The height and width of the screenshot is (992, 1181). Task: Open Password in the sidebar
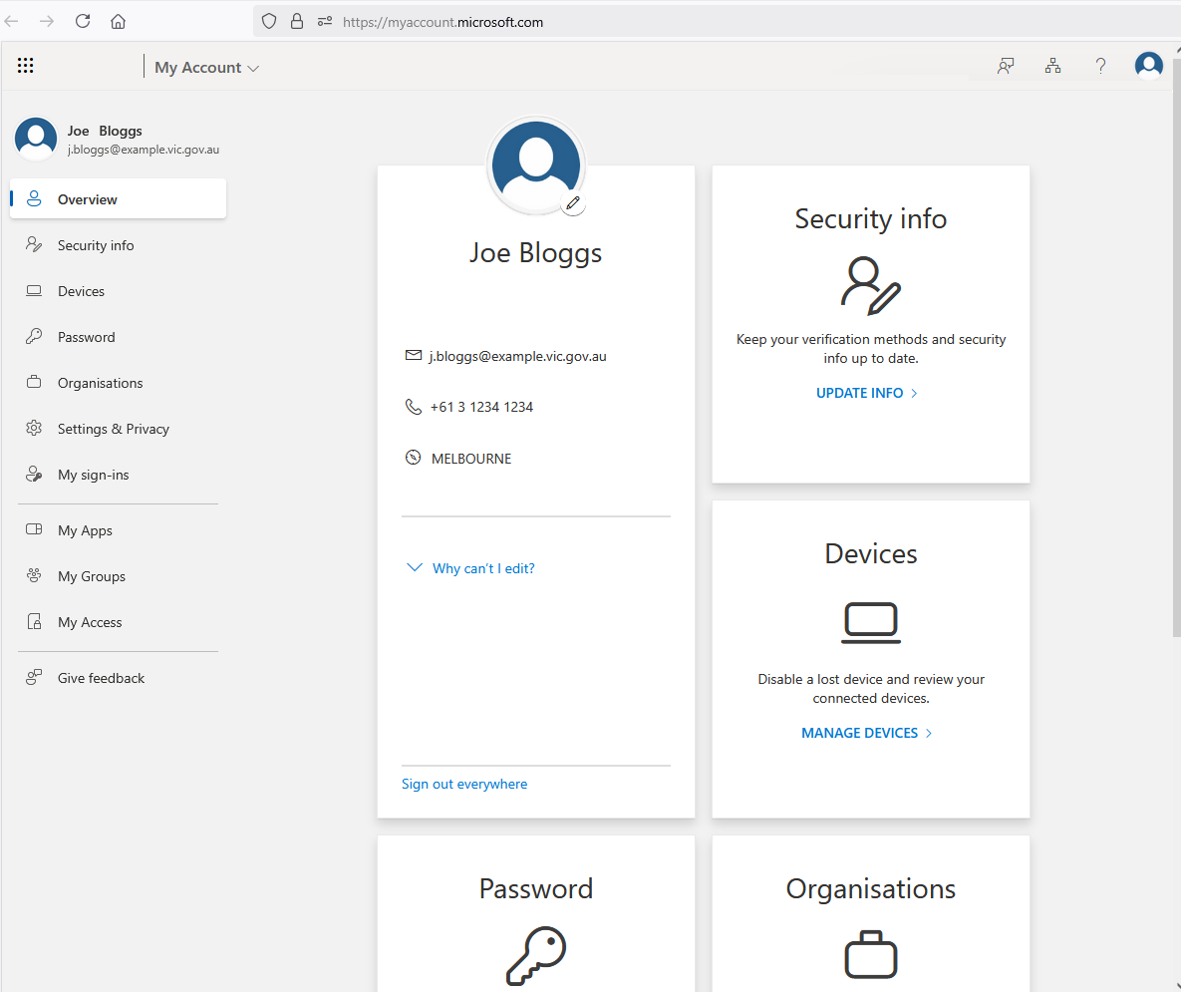[119, 337]
